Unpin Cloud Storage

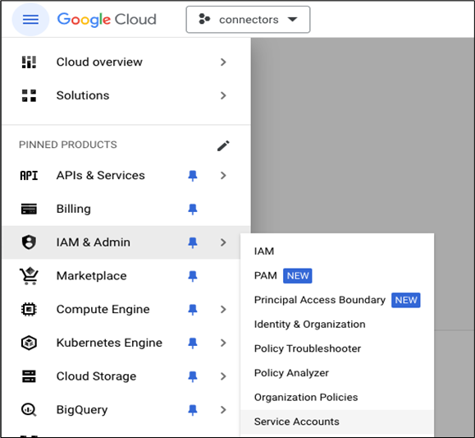pos(193,376)
